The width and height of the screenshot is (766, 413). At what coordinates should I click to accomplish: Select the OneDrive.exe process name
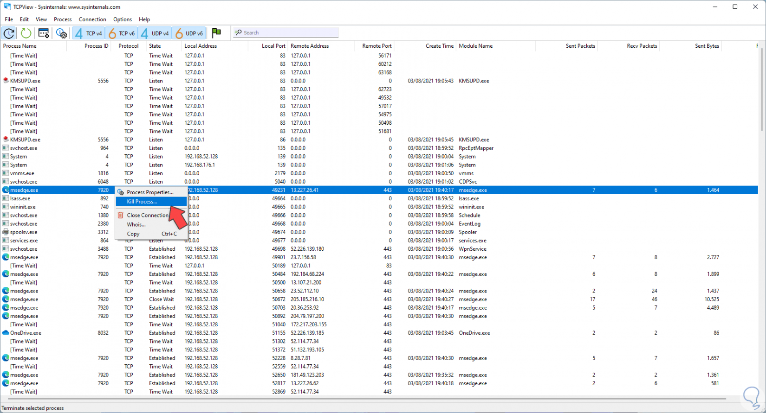(x=26, y=333)
